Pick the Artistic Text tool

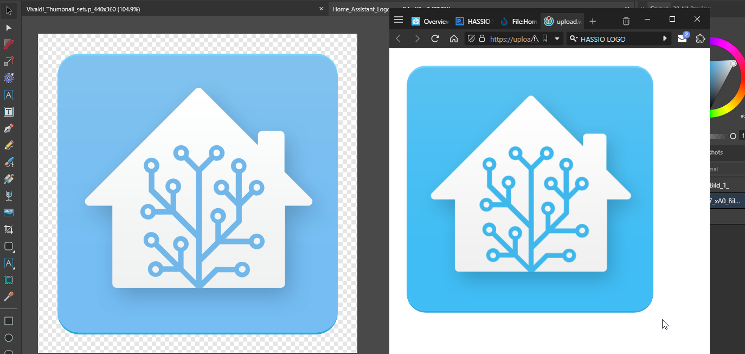9,95
